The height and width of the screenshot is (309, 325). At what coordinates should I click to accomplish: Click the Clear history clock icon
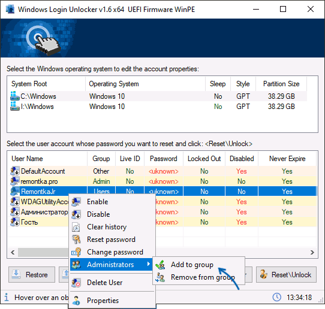click(76, 227)
